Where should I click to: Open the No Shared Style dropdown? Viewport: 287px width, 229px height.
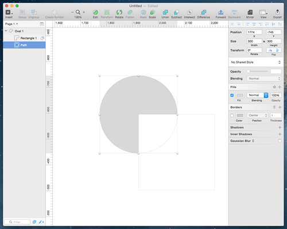(256, 62)
